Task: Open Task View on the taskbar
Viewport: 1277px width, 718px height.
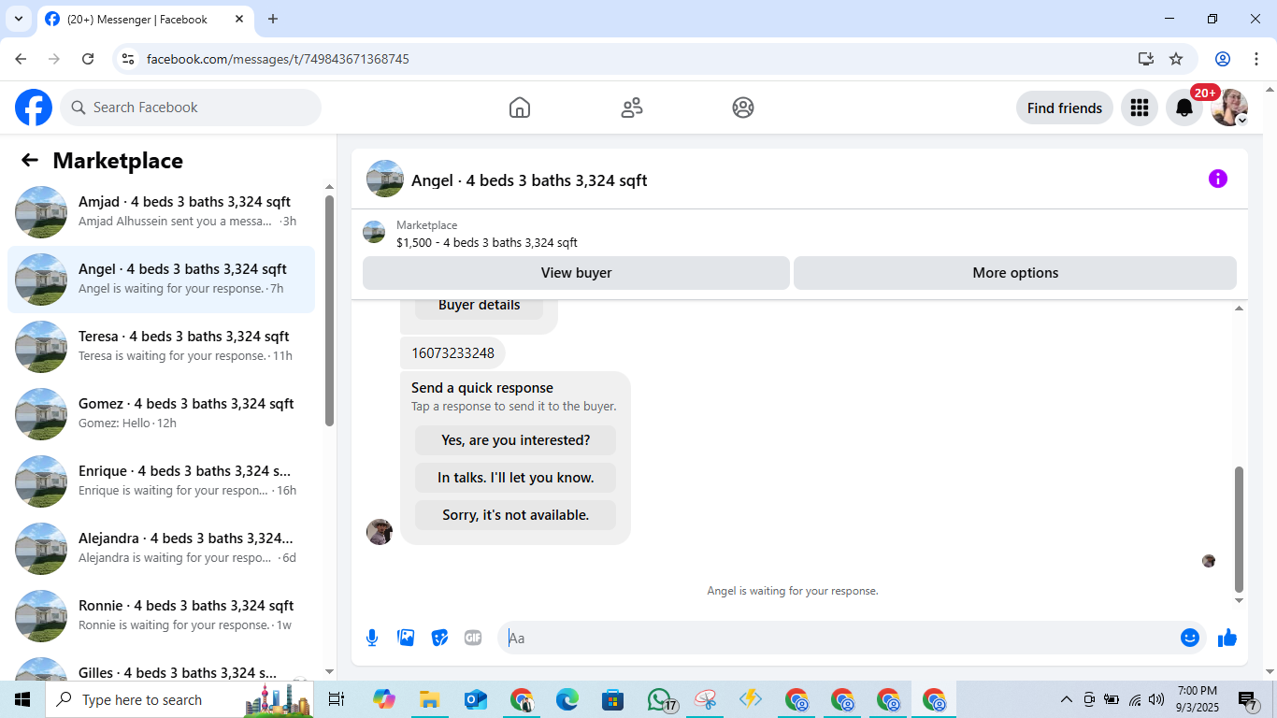Action: click(337, 699)
